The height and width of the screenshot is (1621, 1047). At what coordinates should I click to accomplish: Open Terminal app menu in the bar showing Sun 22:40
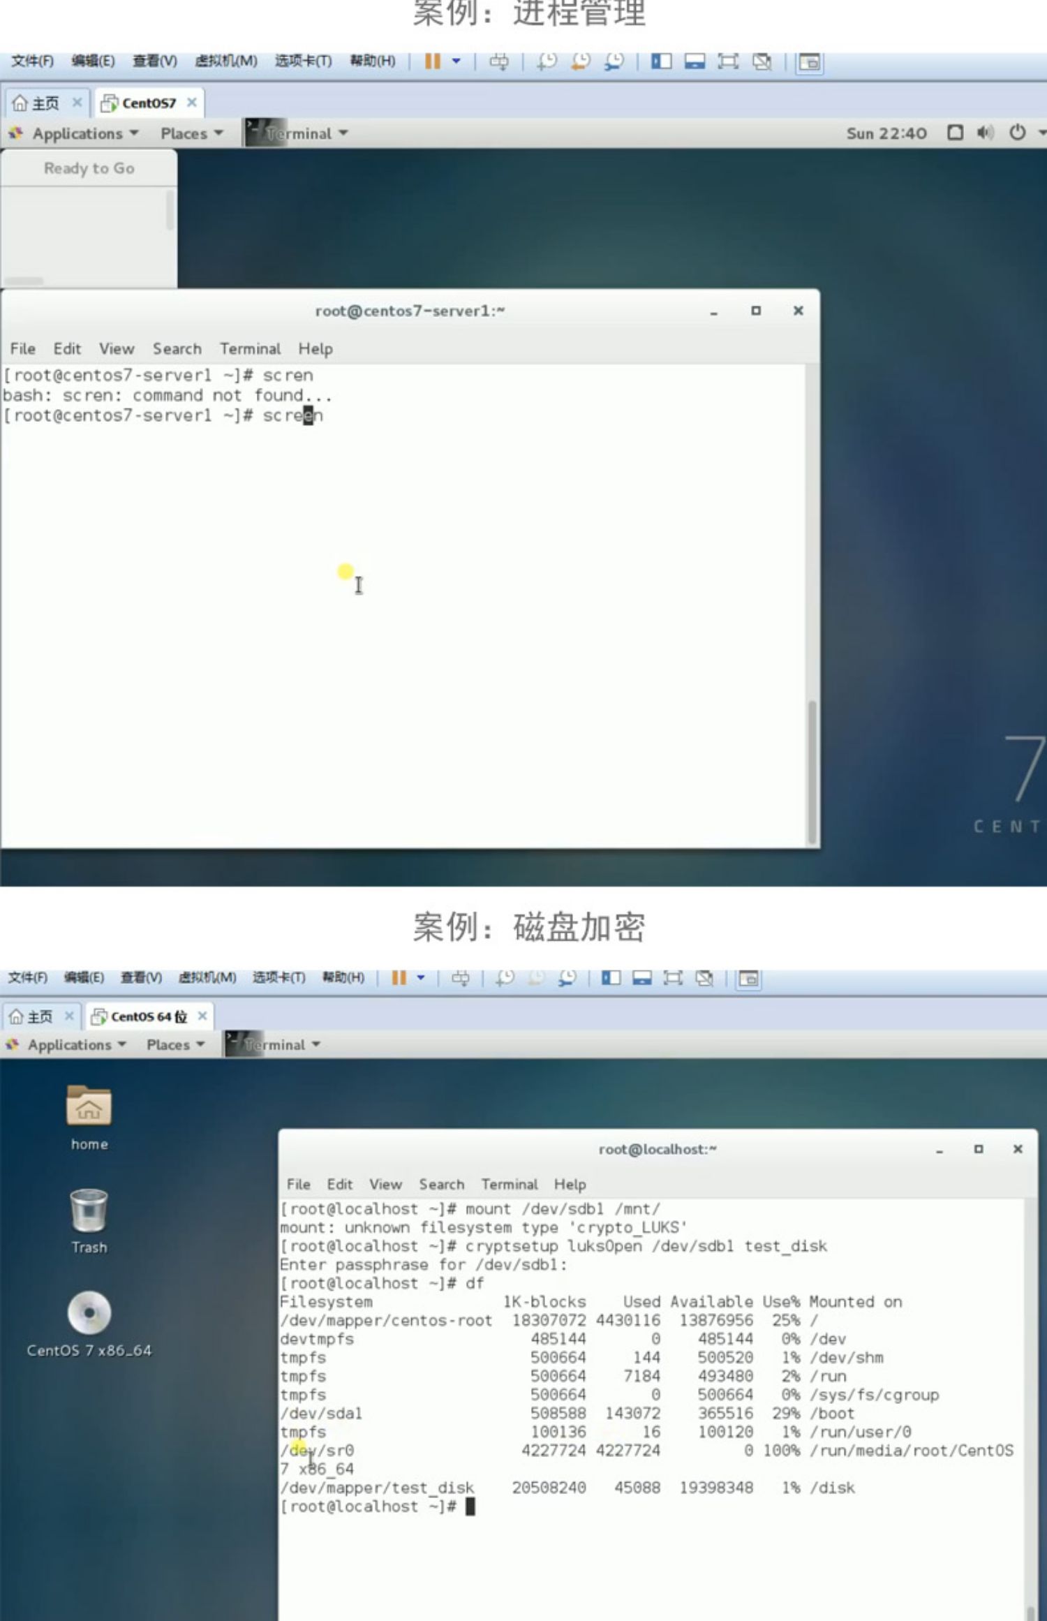point(296,133)
